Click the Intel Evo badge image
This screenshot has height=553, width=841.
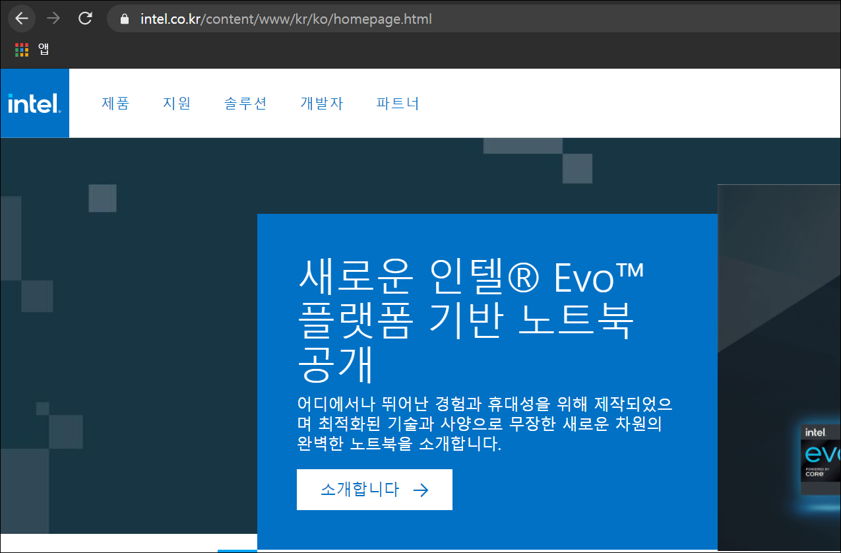[x=821, y=459]
